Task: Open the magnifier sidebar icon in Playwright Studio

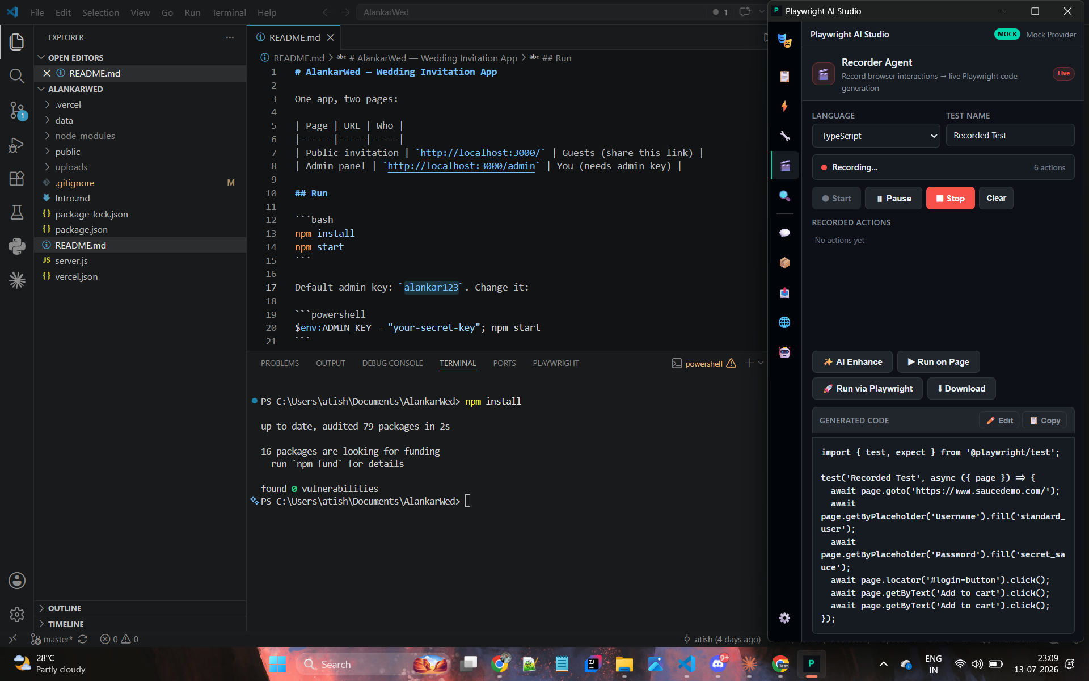Action: [x=785, y=196]
